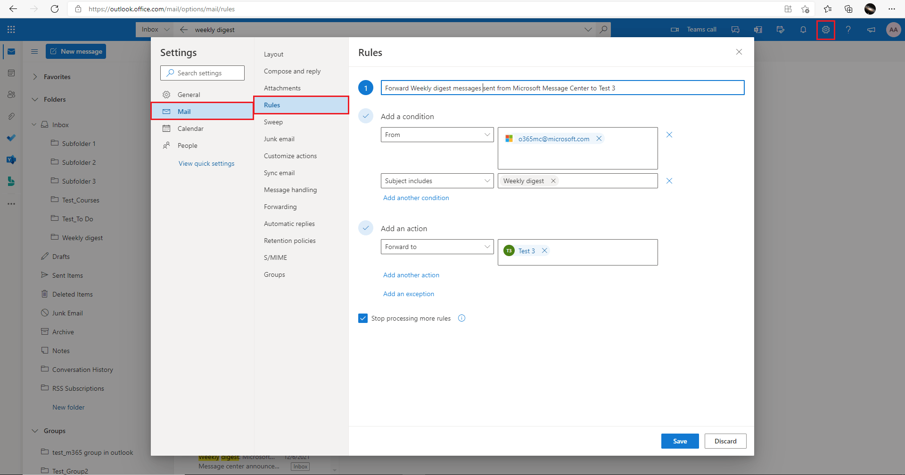This screenshot has width=905, height=475.
Task: Close the Rules settings panel
Action: pos(739,52)
